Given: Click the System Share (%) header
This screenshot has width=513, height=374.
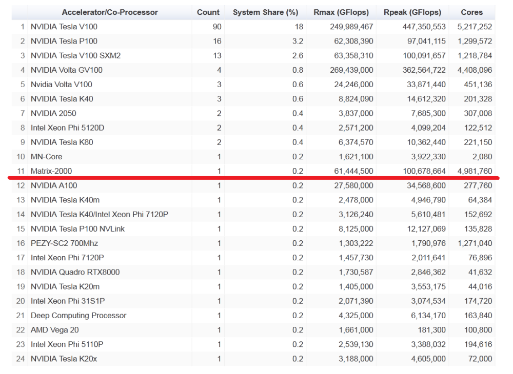Looking at the screenshot, I should coord(266,12).
